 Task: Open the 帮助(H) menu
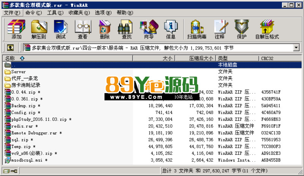125,13
